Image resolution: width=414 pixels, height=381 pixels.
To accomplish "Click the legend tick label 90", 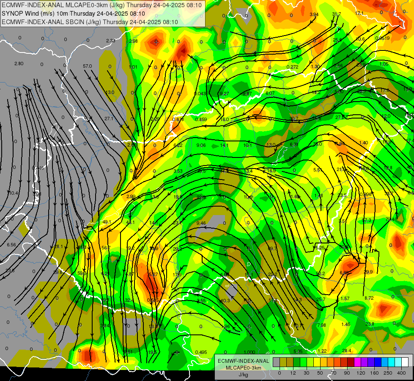I will click(x=347, y=373).
